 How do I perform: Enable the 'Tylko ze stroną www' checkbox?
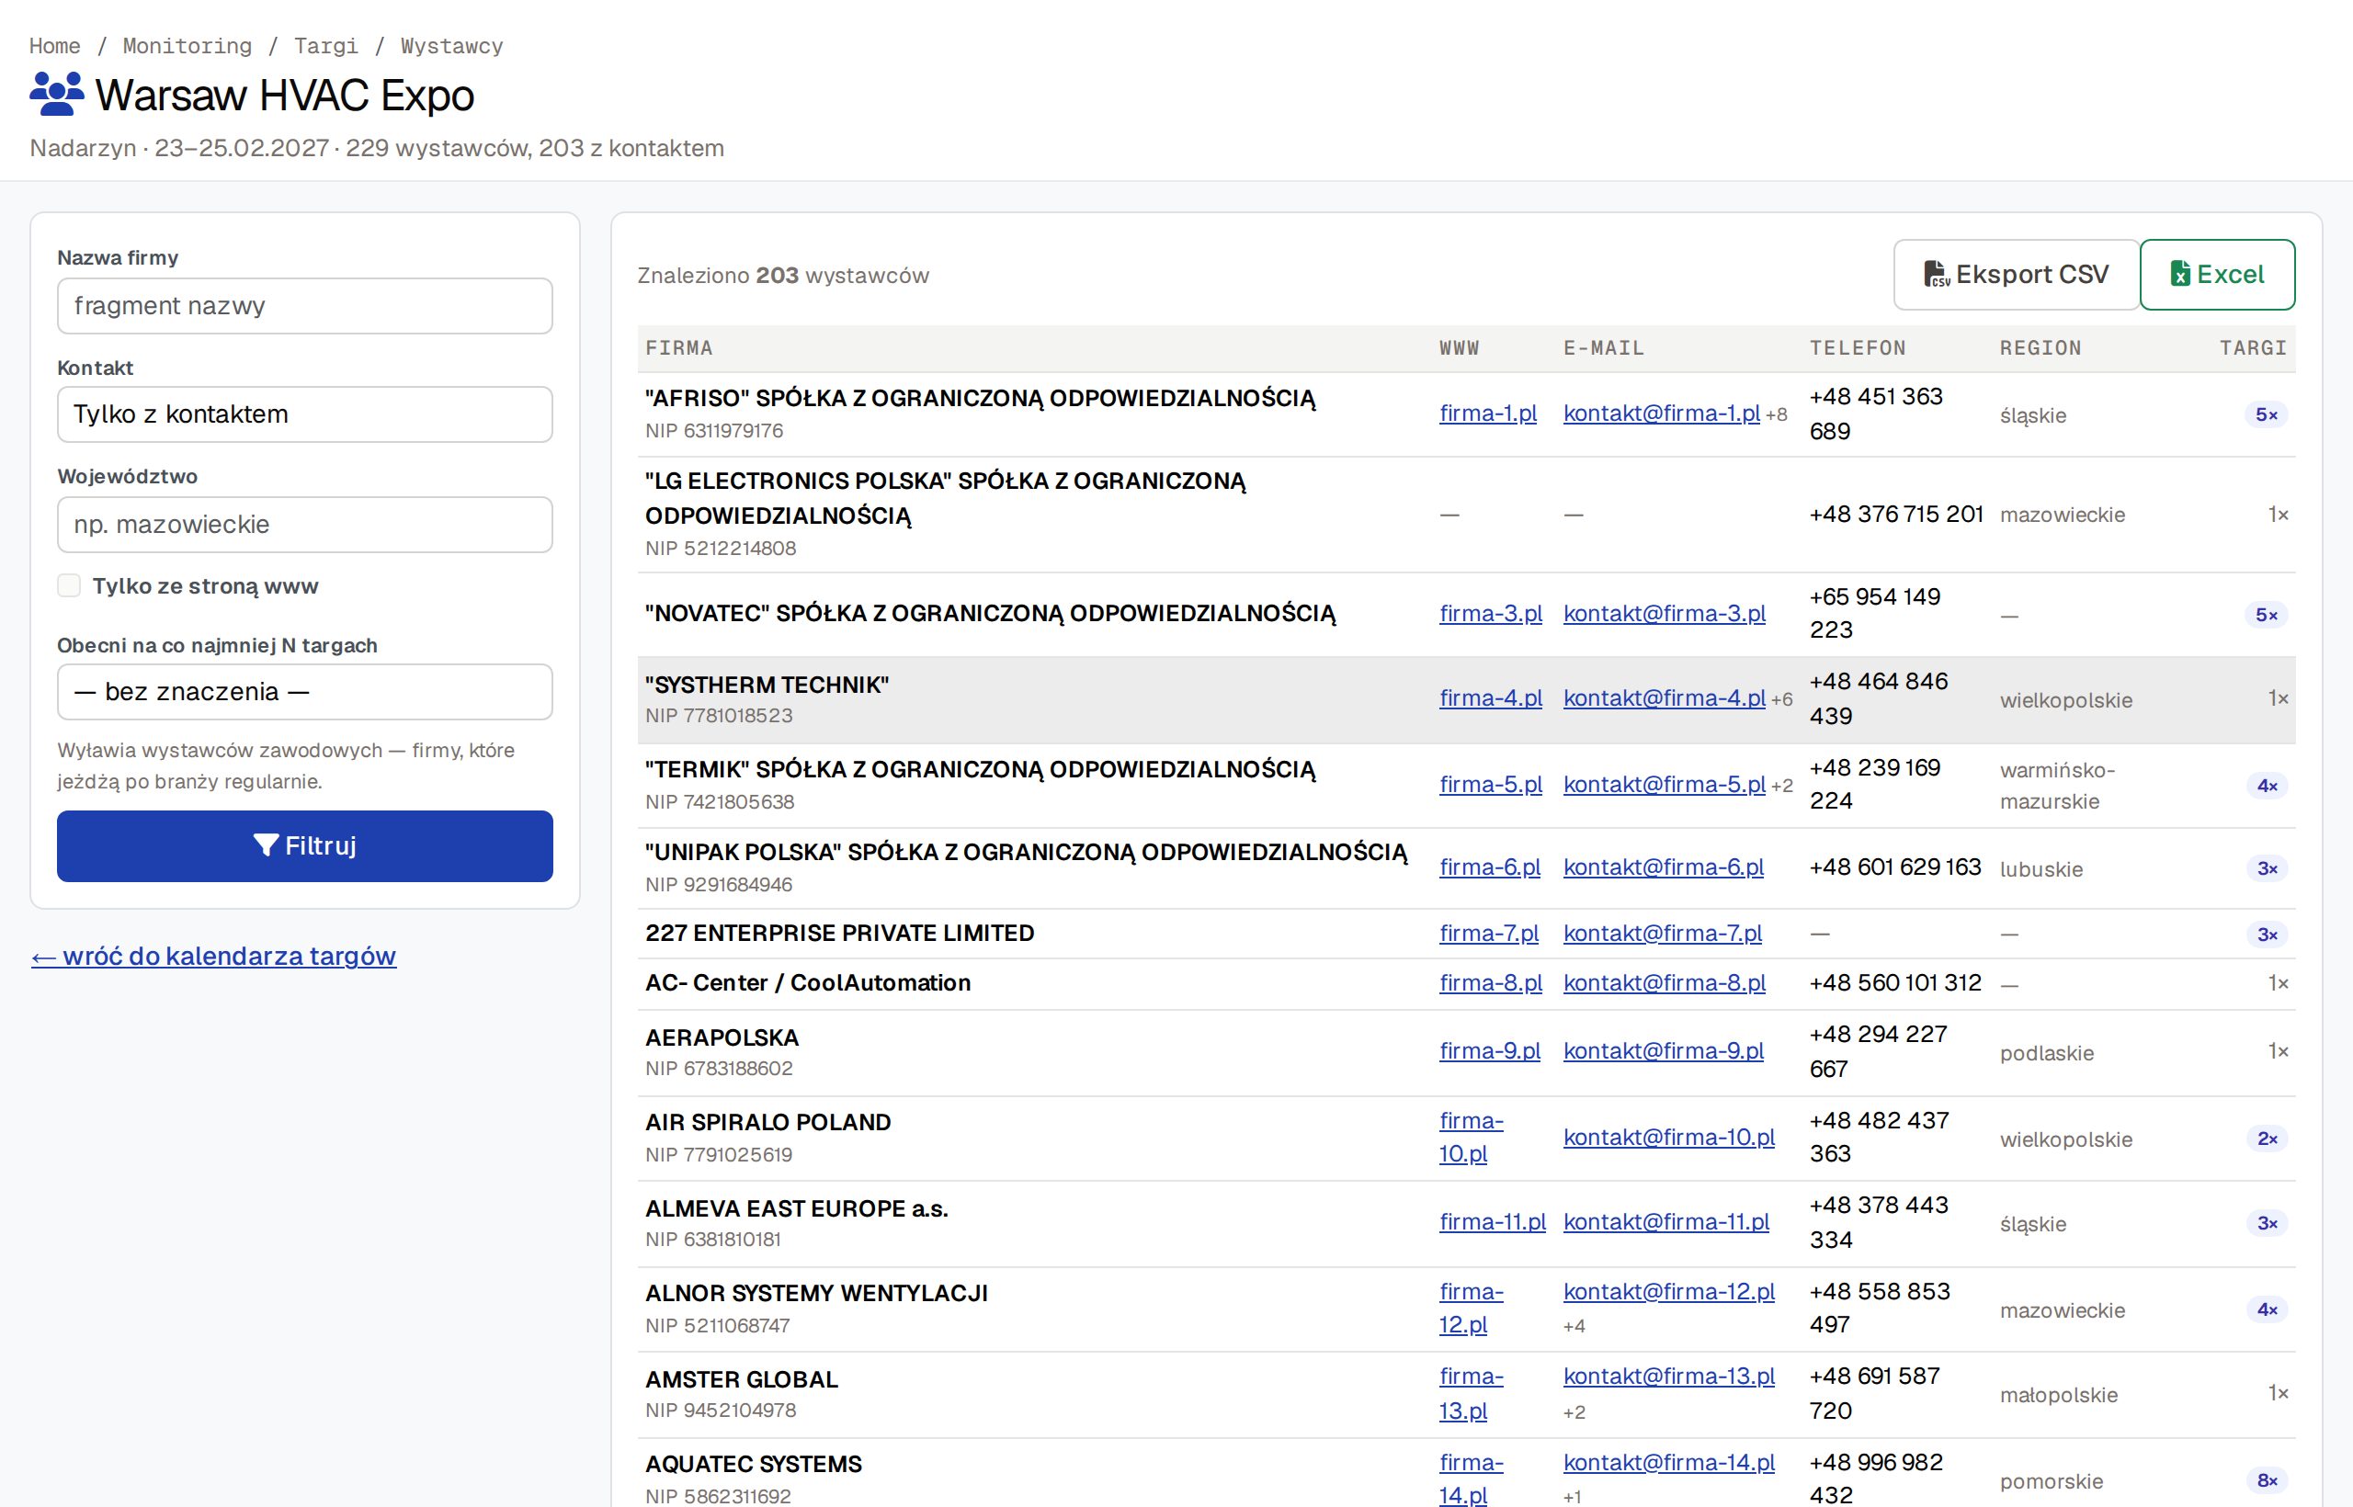click(69, 586)
